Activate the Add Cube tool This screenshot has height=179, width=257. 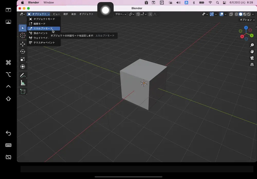pyautogui.click(x=23, y=91)
